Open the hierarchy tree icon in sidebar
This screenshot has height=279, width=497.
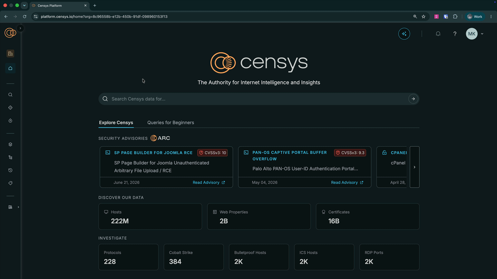tap(10, 157)
